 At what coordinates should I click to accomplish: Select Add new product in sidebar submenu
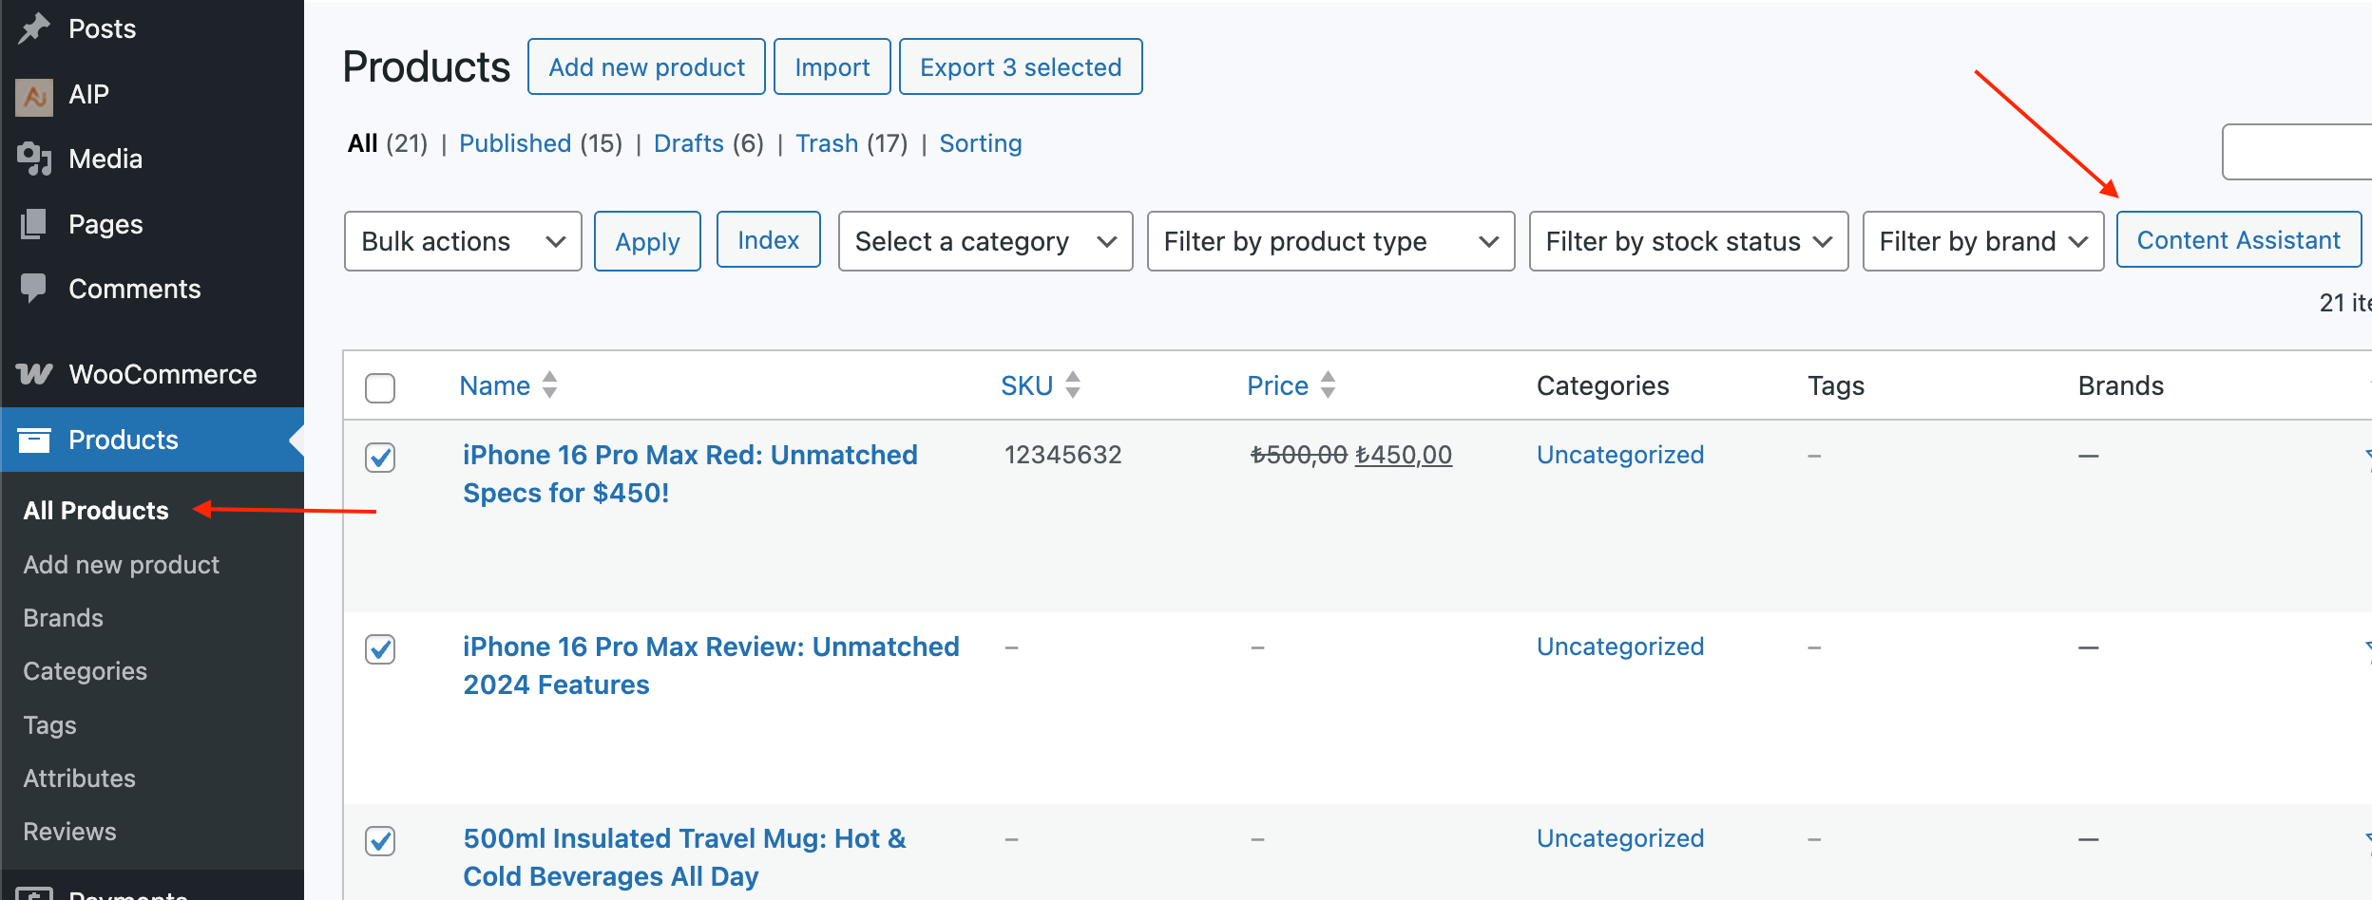point(122,565)
